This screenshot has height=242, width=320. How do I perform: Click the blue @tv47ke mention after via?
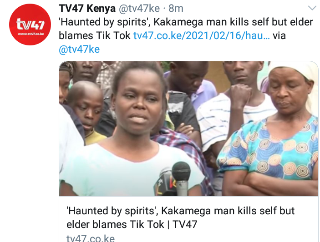point(79,49)
